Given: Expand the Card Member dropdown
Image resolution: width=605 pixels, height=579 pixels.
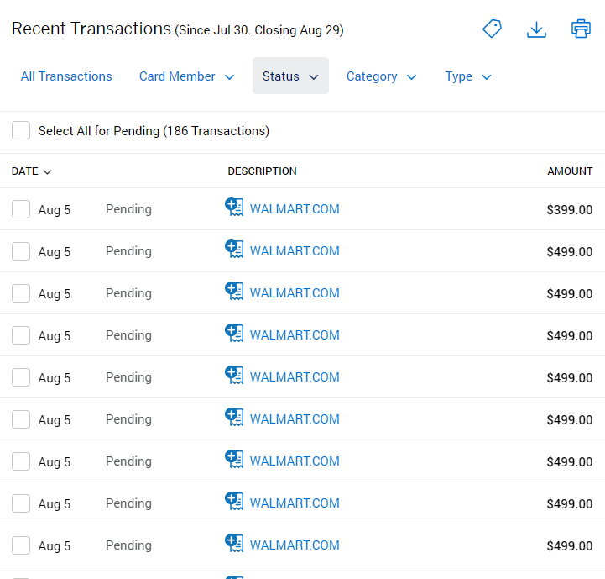Looking at the screenshot, I should 187,76.
